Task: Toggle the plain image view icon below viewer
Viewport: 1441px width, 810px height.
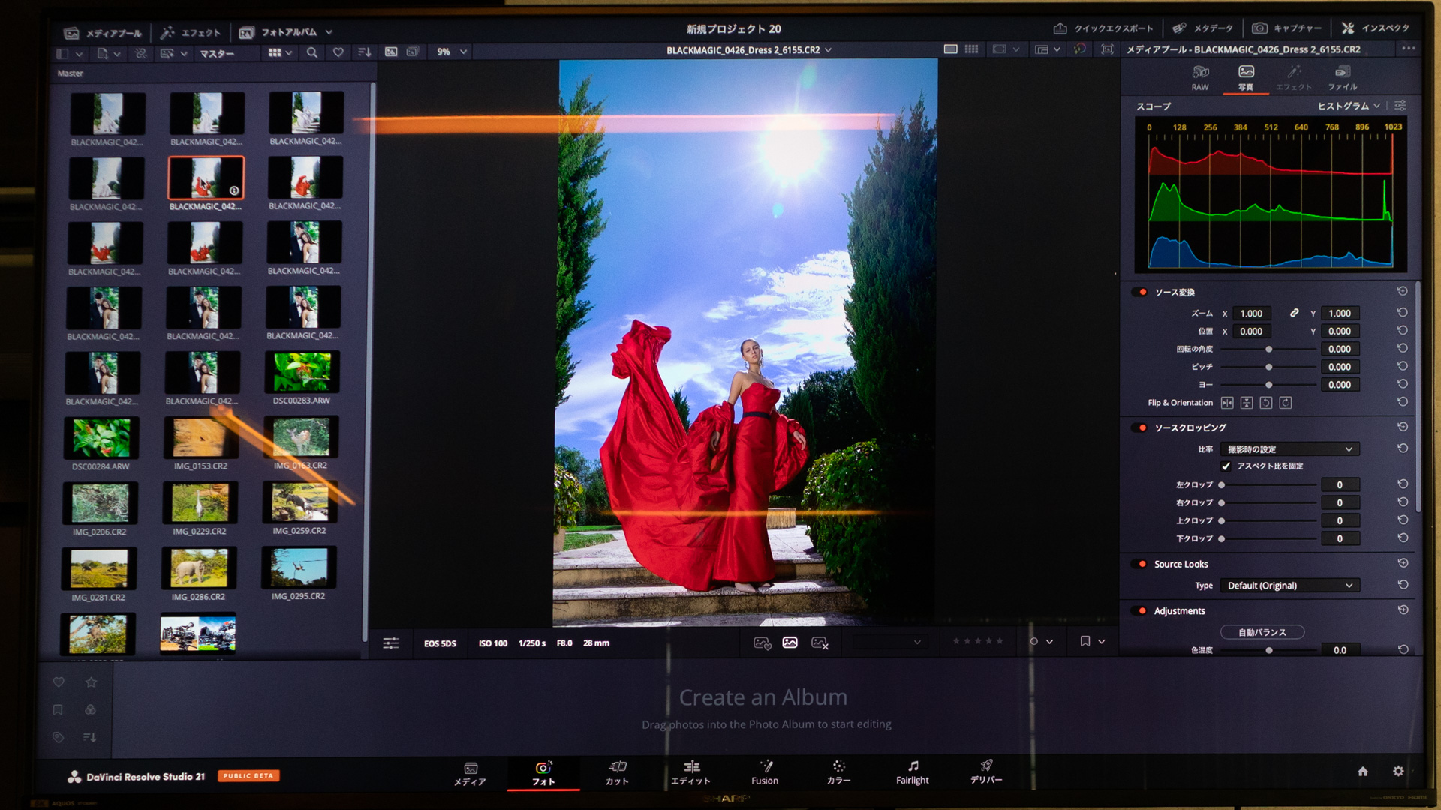Action: 790,643
